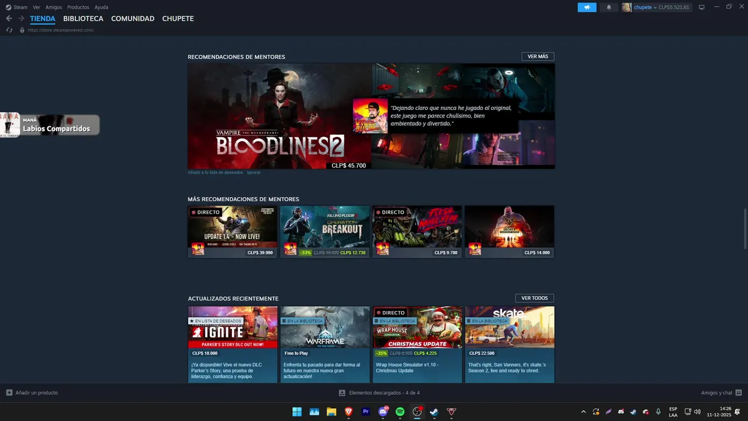Open Discord from the taskbar

[x=383, y=412]
